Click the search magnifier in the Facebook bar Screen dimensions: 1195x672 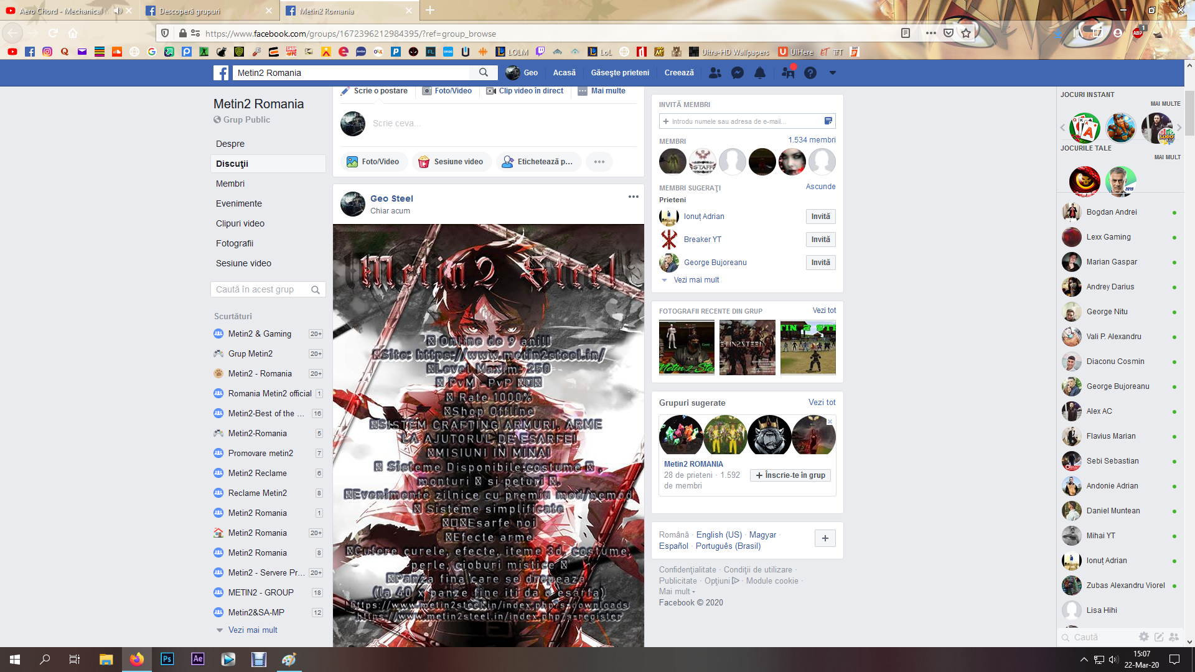click(484, 73)
